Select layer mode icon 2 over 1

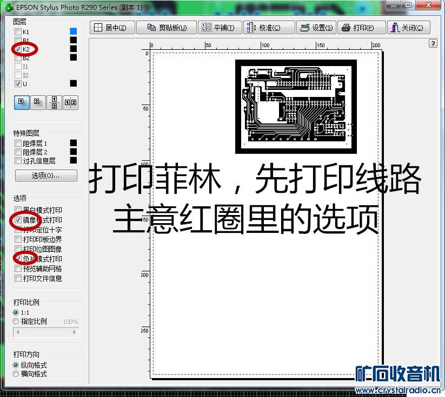(x=38, y=102)
